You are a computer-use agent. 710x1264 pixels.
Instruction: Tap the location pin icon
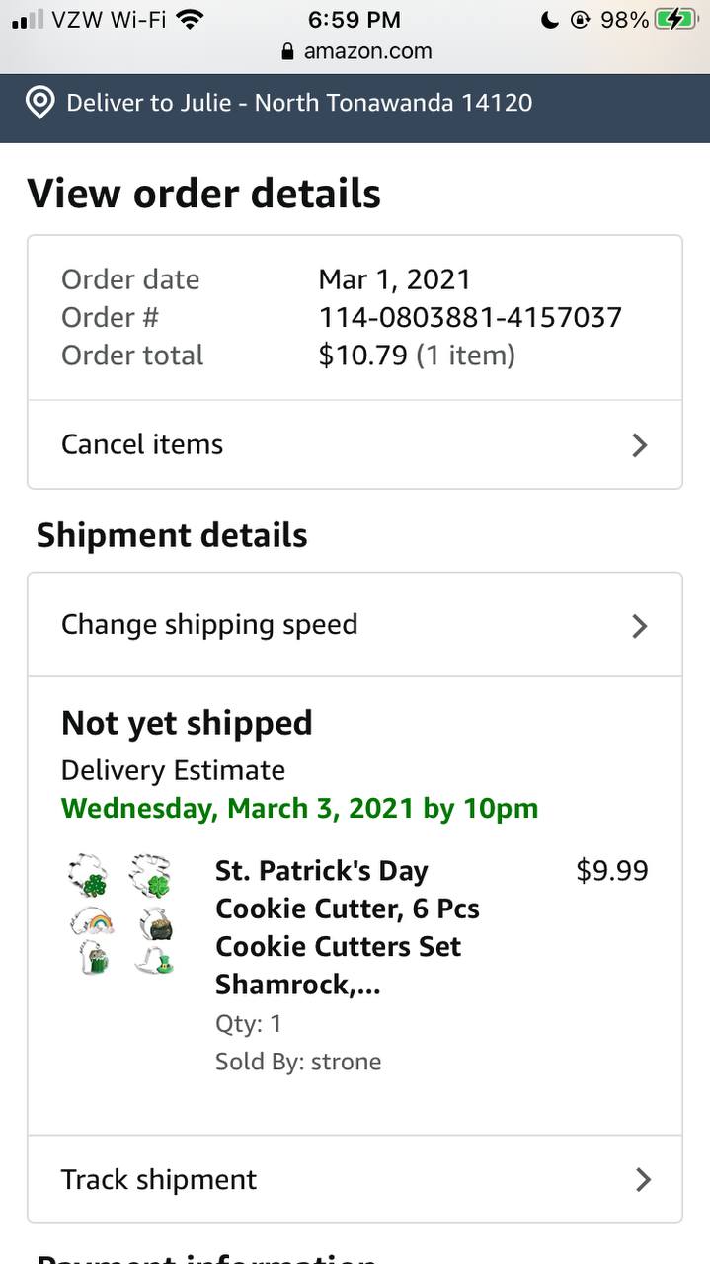(39, 103)
